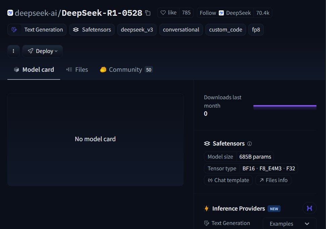Open the Community tab

click(x=126, y=70)
